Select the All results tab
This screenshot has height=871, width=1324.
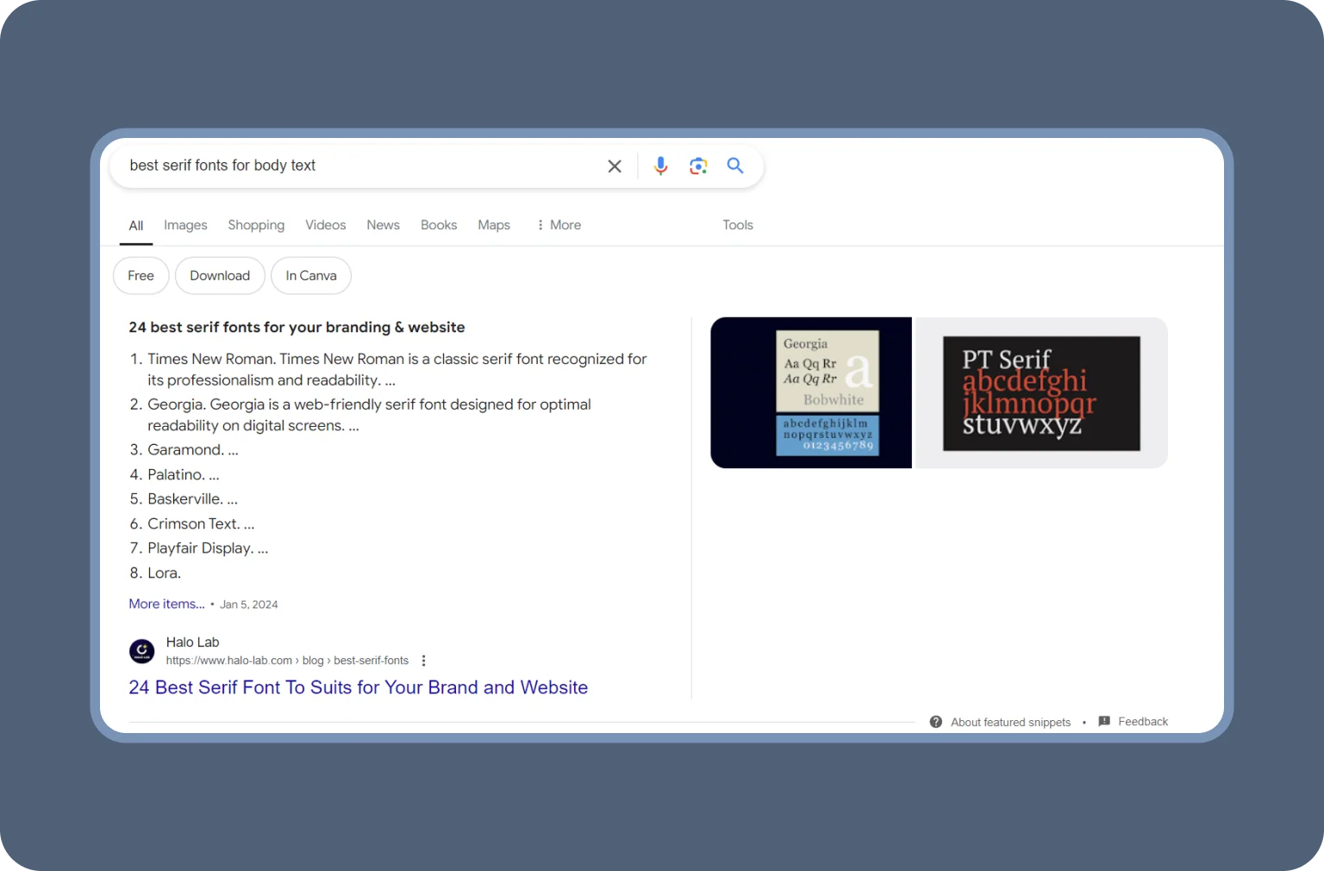[x=136, y=226]
